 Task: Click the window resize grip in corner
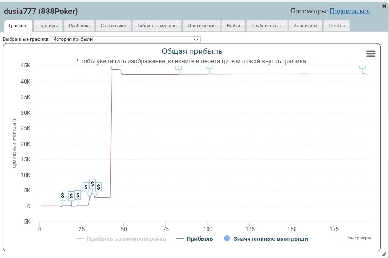384,254
